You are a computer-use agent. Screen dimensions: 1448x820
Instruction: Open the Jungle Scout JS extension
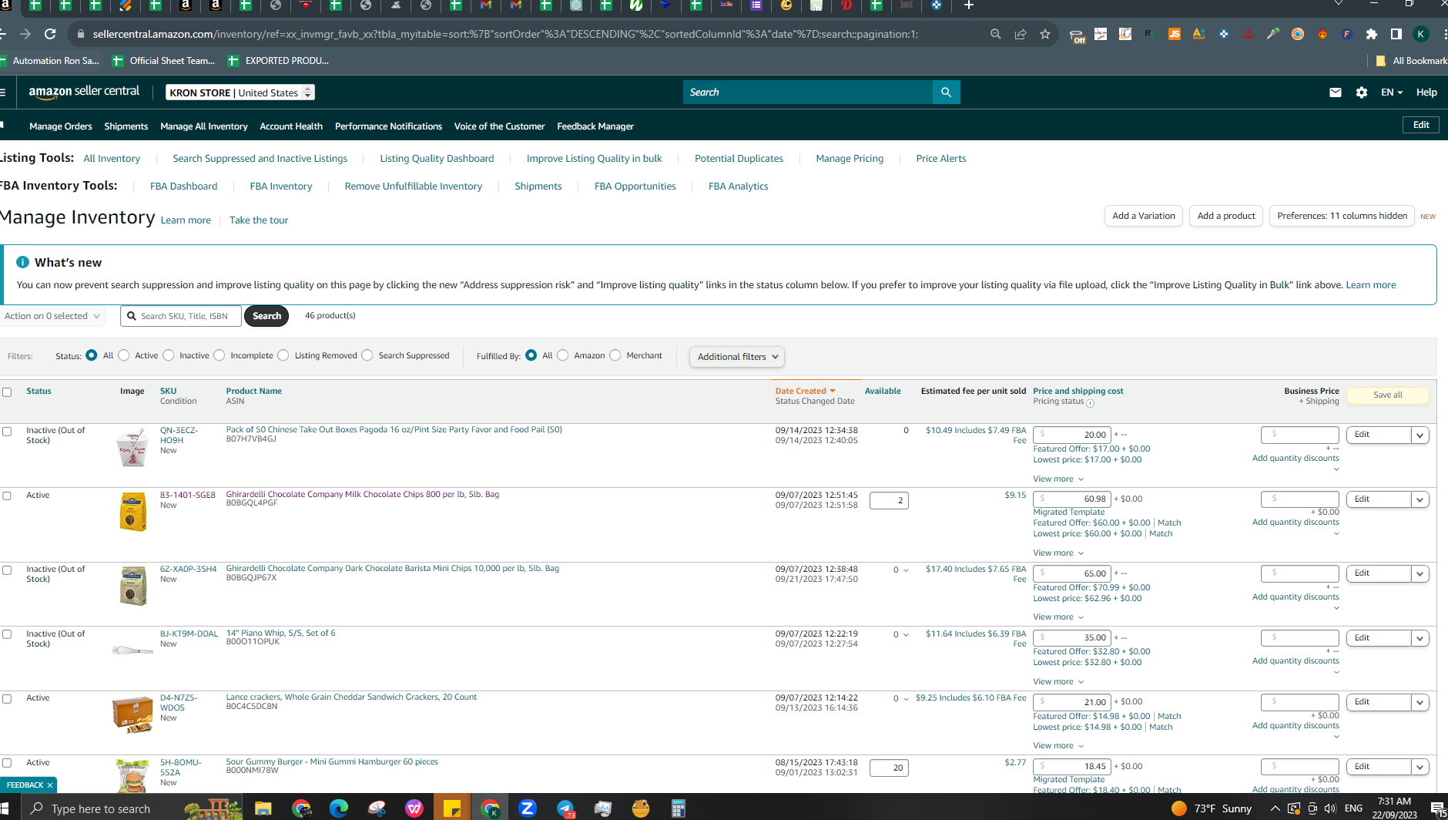point(1175,34)
